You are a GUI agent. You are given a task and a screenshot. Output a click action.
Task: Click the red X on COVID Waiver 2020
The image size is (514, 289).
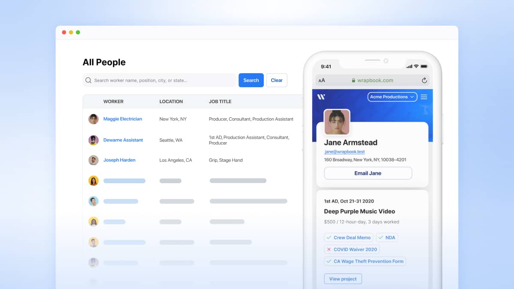329,249
